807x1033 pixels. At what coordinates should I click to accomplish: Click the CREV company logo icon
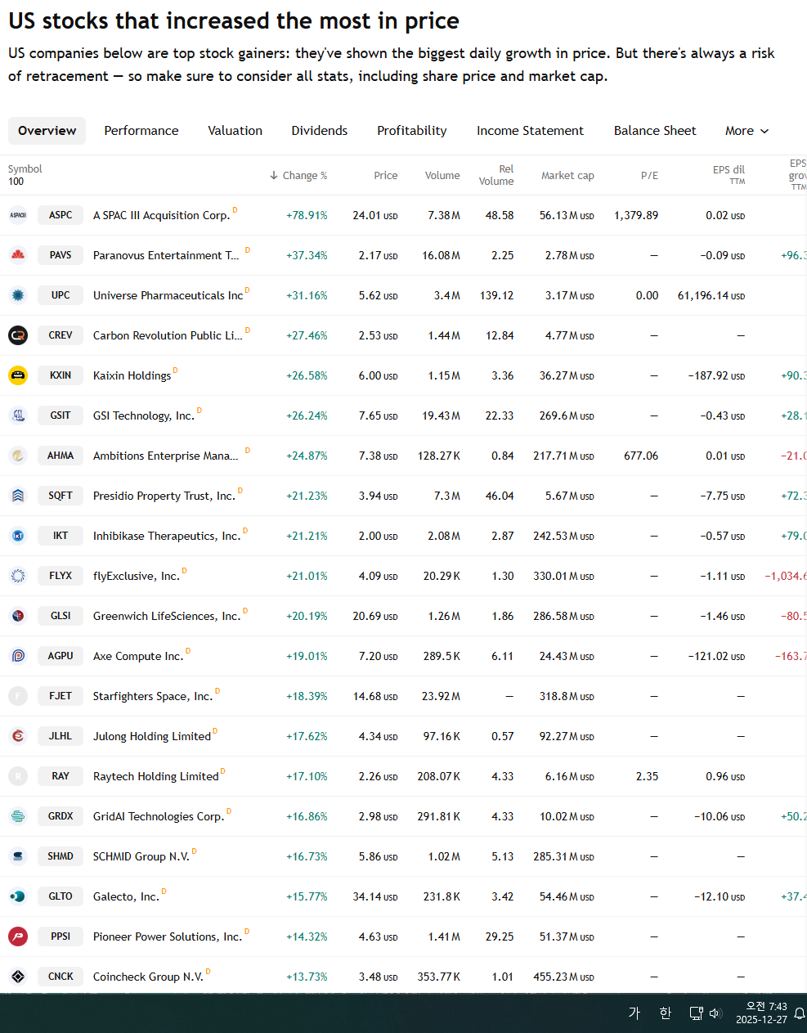(x=18, y=335)
